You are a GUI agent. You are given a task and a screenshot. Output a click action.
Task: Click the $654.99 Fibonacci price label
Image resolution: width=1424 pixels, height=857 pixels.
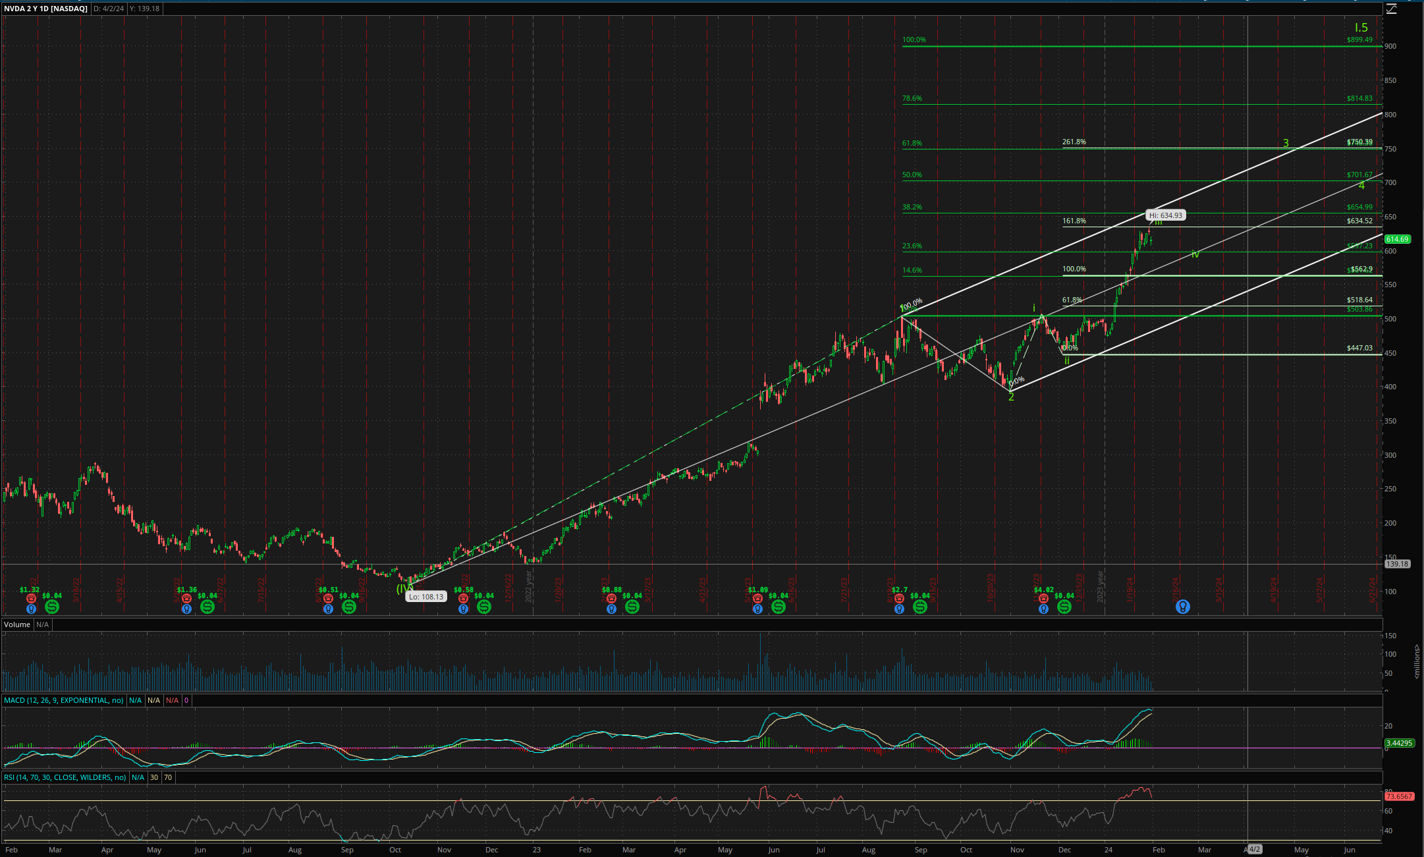coord(1359,207)
